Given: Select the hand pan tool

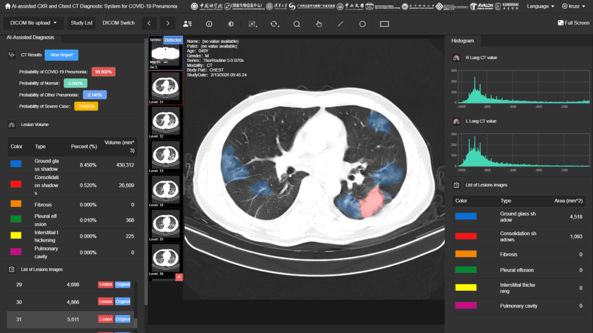Looking at the screenshot, I should 319,24.
